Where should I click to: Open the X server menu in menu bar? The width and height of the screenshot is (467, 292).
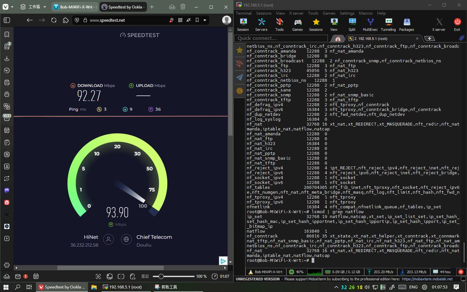click(296, 13)
